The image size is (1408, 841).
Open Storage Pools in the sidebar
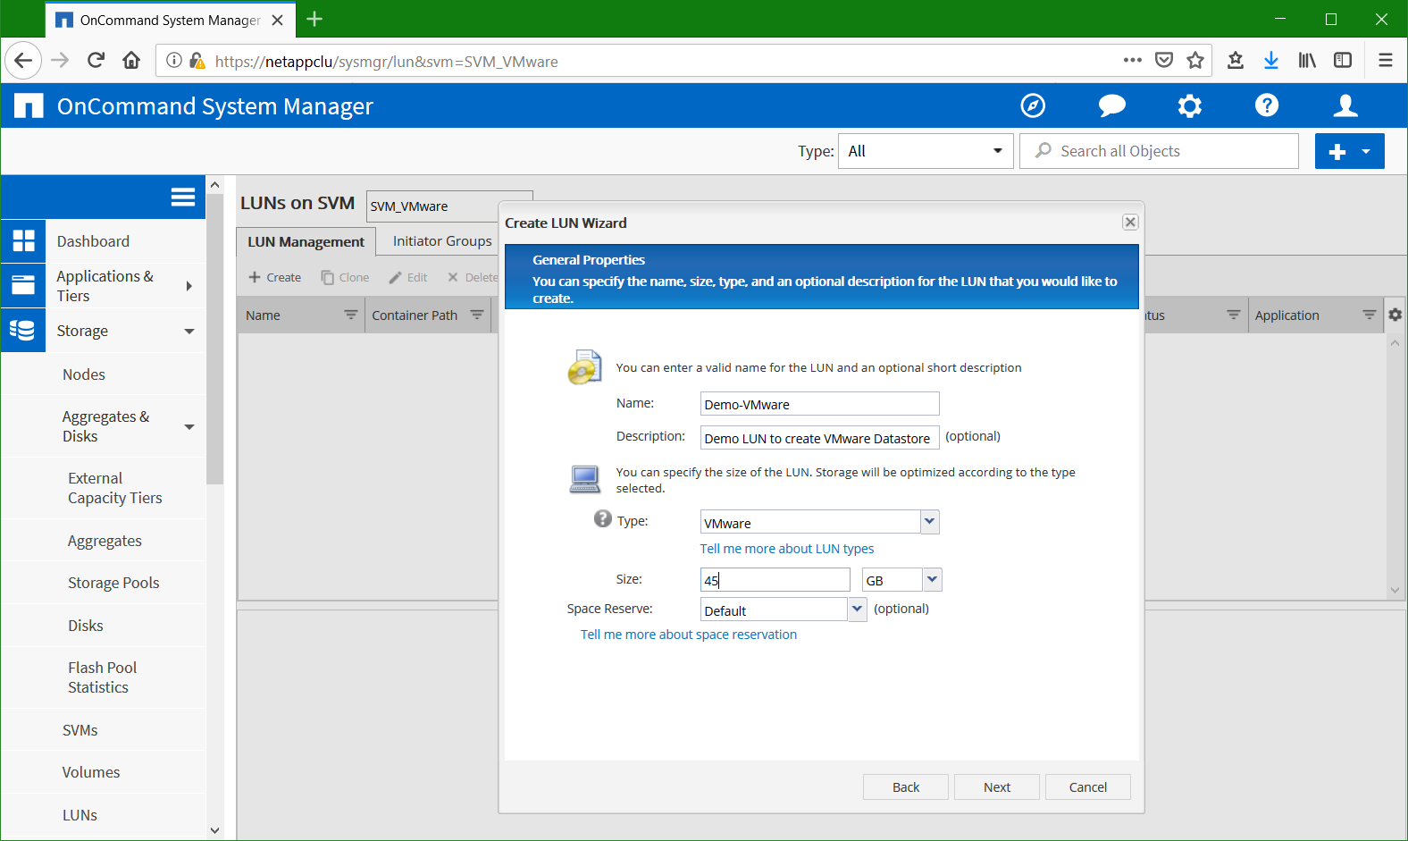tap(113, 583)
